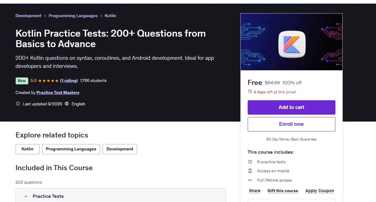This screenshot has height=202, width=376.
Task: Click the '$54.99' original price
Action: [272, 83]
